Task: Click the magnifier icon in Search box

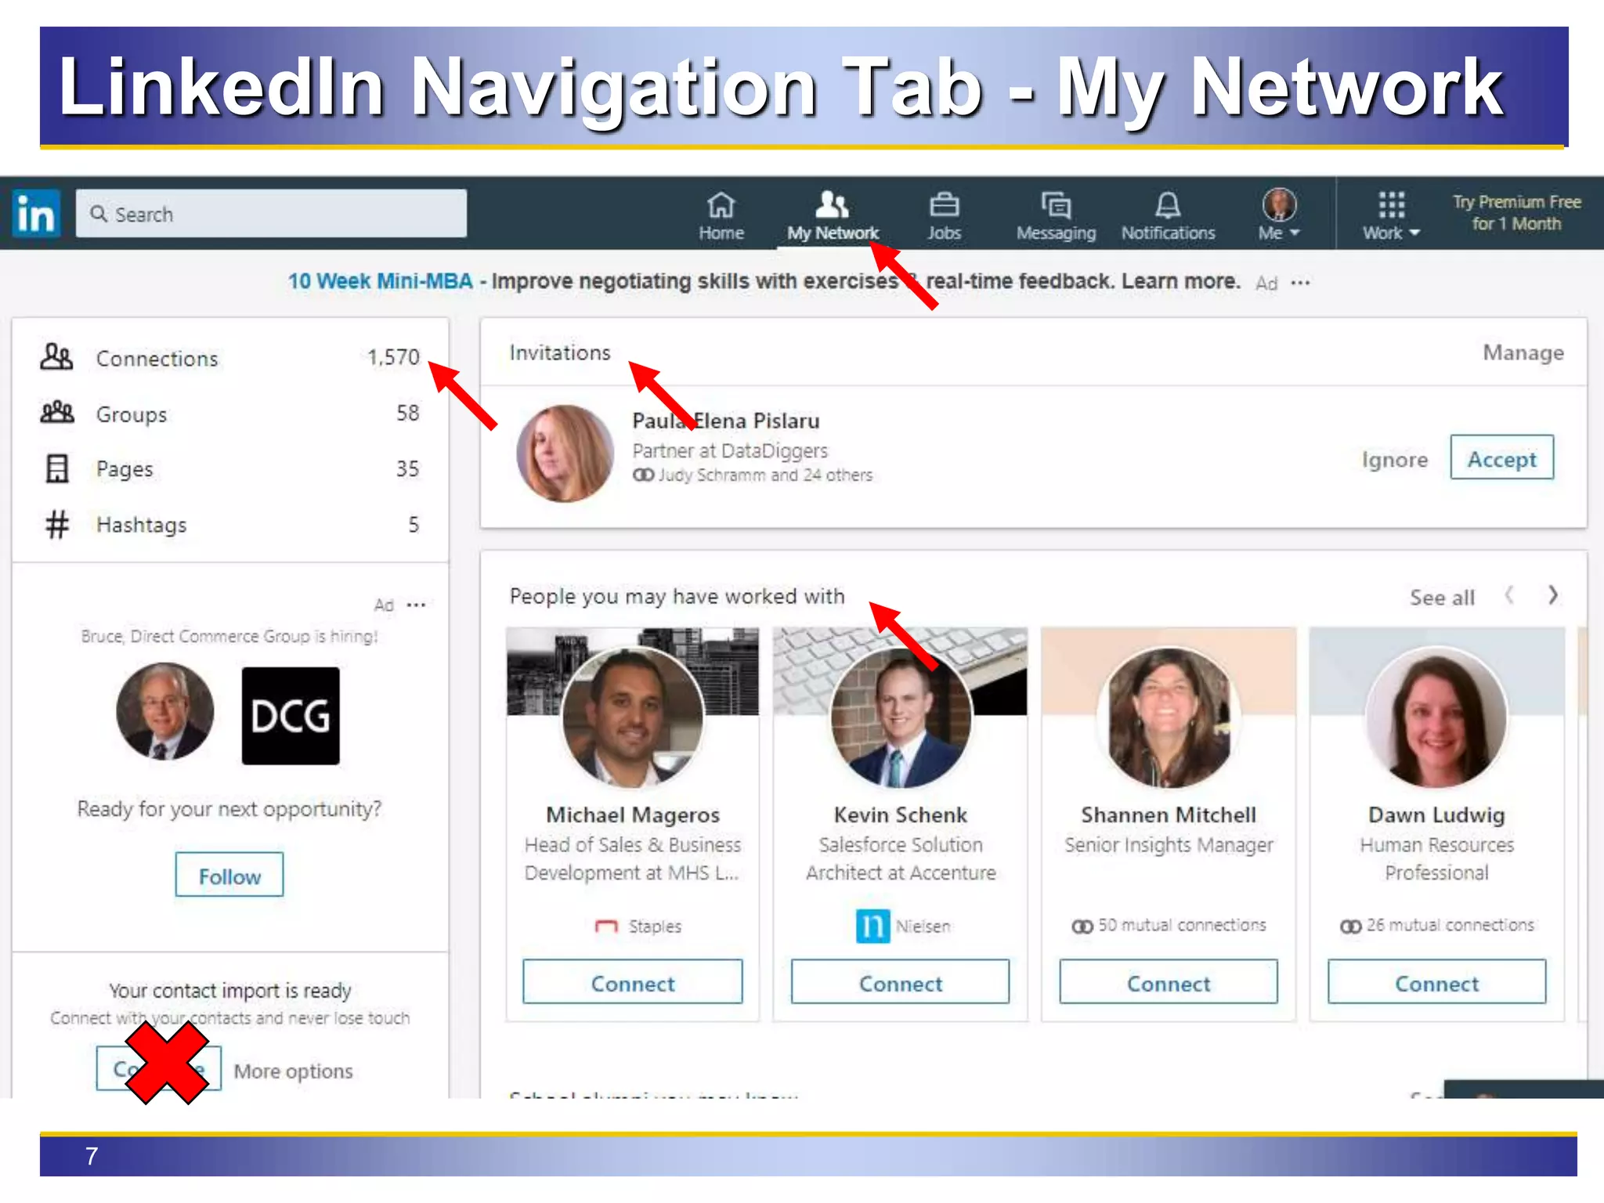Action: point(98,213)
